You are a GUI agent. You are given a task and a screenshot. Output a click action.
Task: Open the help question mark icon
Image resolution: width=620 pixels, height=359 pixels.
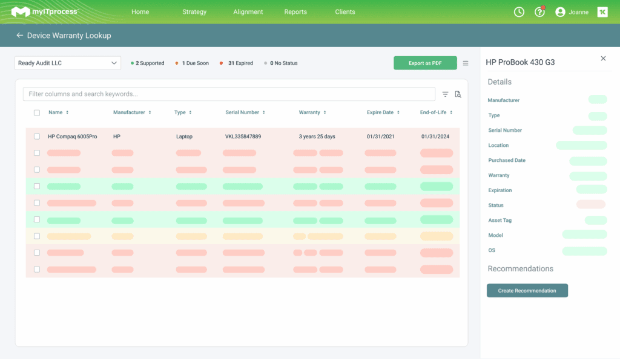539,12
